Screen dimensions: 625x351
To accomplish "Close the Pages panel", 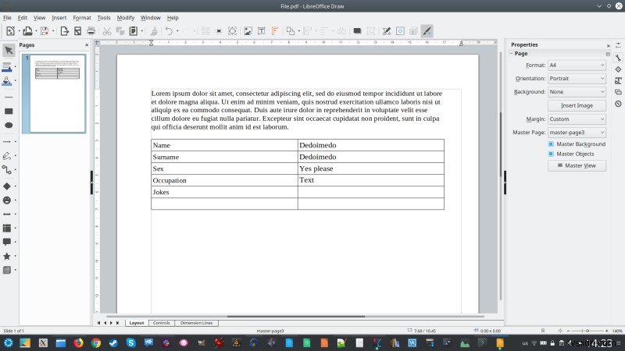I will coord(87,45).
